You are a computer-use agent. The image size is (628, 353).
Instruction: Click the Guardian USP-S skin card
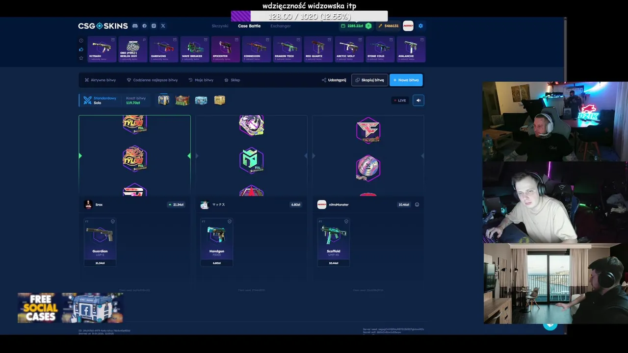[100, 242]
